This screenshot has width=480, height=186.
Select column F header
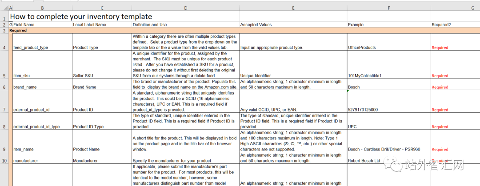coord(389,8)
